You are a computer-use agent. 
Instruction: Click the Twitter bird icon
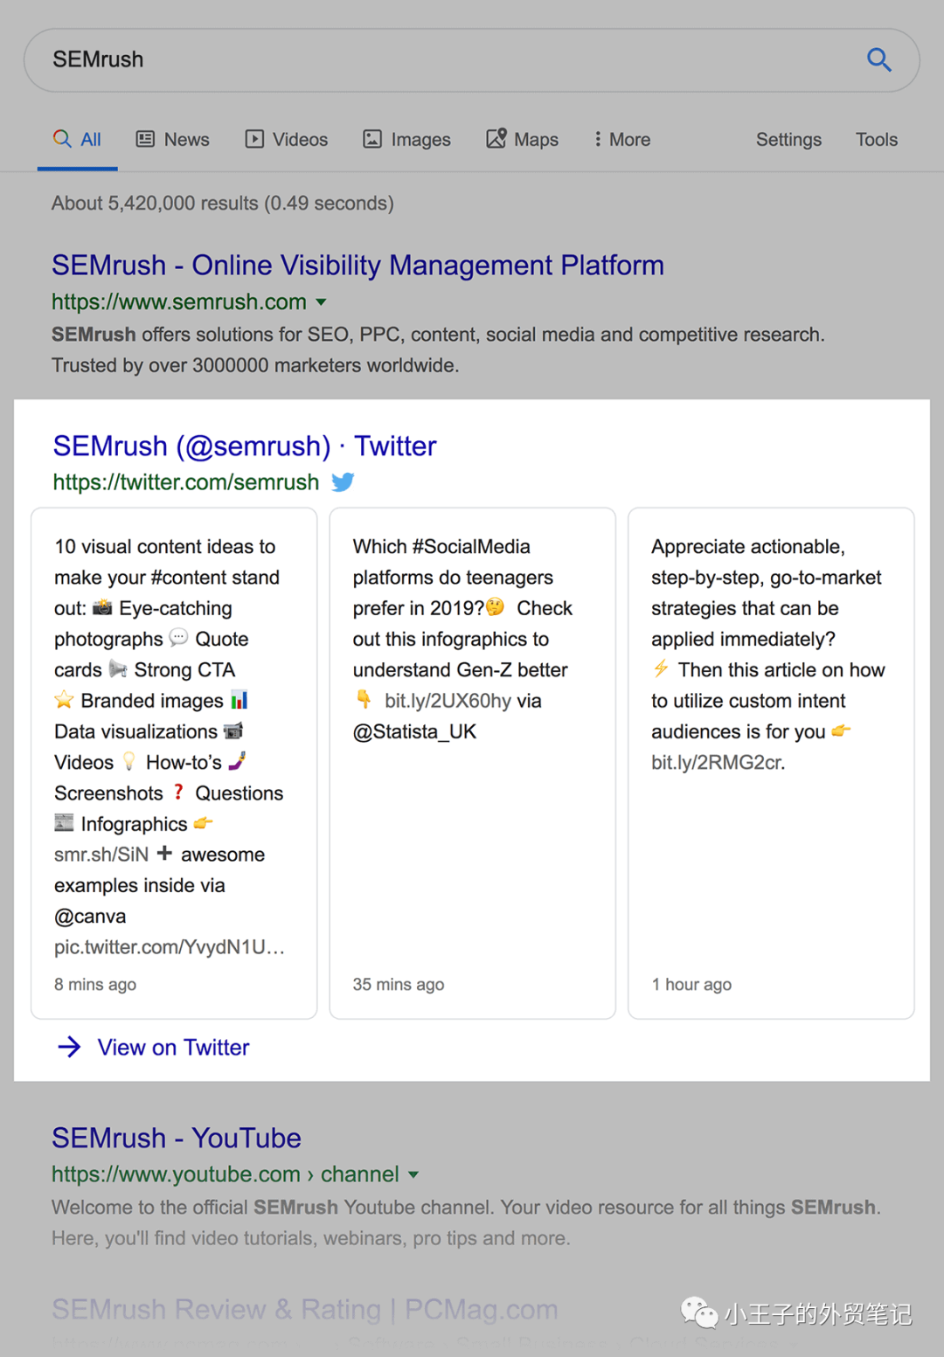pyautogui.click(x=343, y=482)
